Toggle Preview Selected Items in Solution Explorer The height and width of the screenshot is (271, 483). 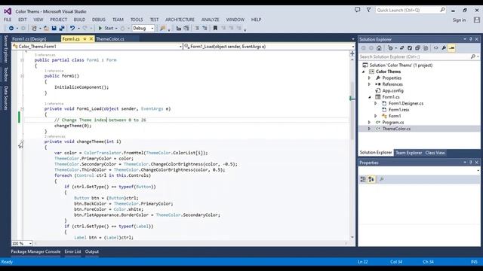[x=452, y=48]
